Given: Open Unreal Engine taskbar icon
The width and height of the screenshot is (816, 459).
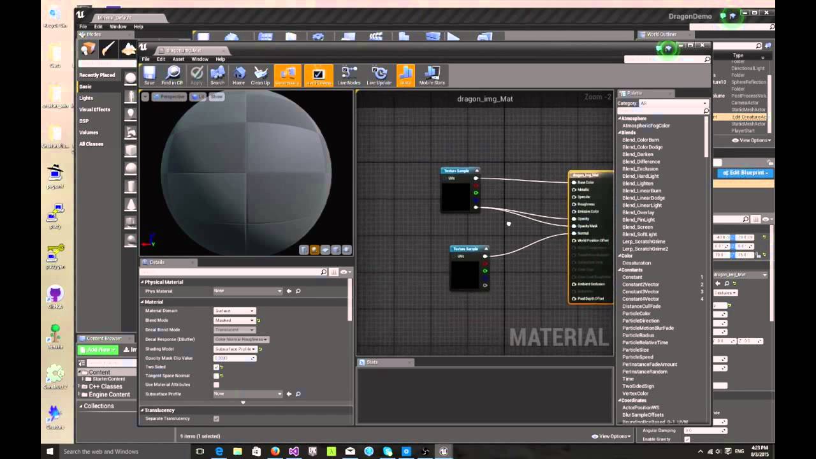Looking at the screenshot, I should click(x=444, y=451).
